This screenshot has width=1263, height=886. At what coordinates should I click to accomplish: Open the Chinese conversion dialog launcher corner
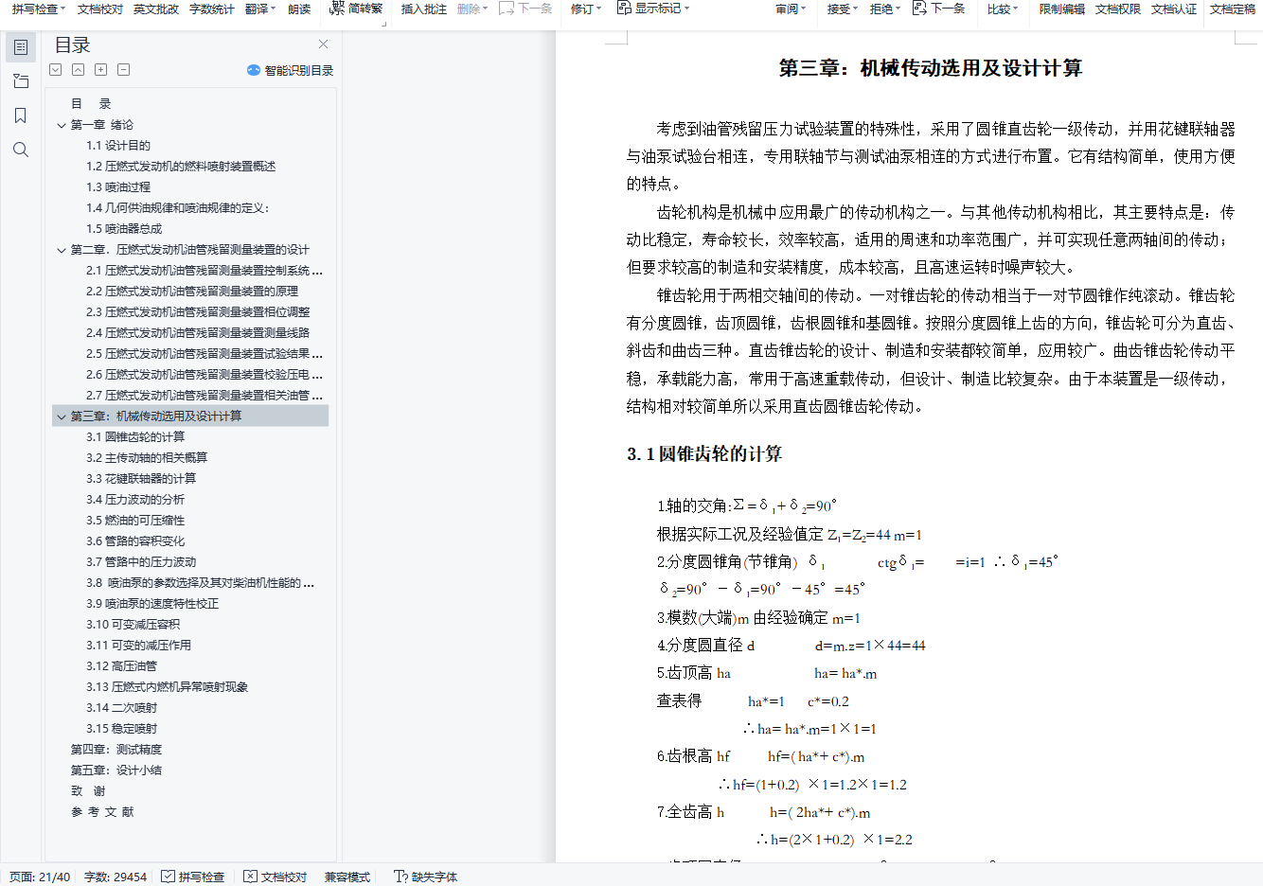tap(384, 23)
